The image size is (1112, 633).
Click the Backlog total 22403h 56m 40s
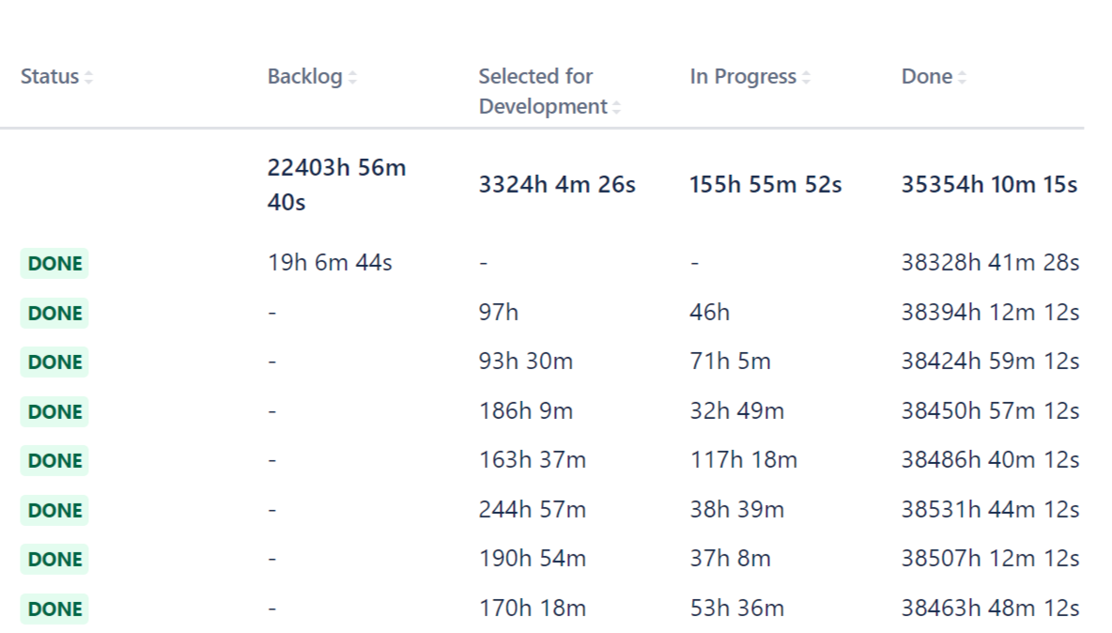(x=336, y=184)
